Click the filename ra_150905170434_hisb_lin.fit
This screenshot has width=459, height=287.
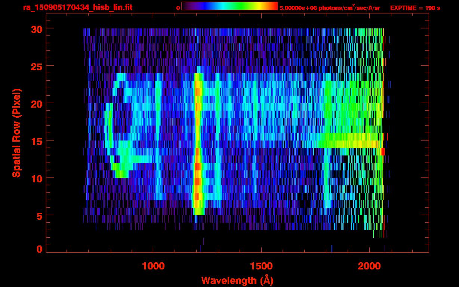point(77,7)
